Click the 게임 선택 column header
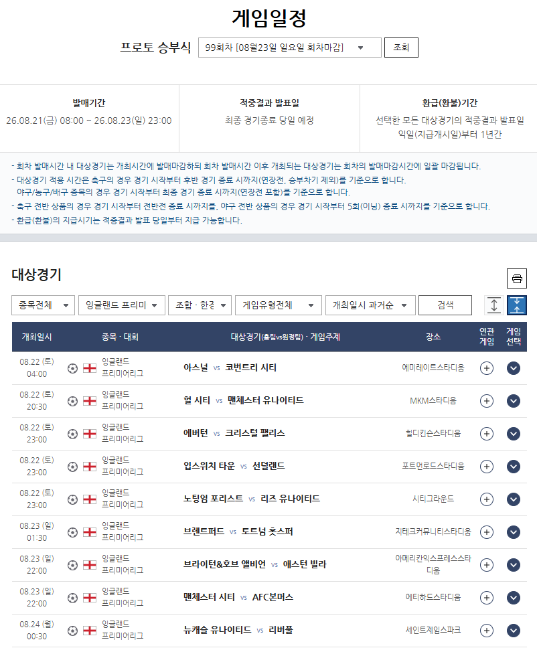537x650 pixels. tap(514, 336)
